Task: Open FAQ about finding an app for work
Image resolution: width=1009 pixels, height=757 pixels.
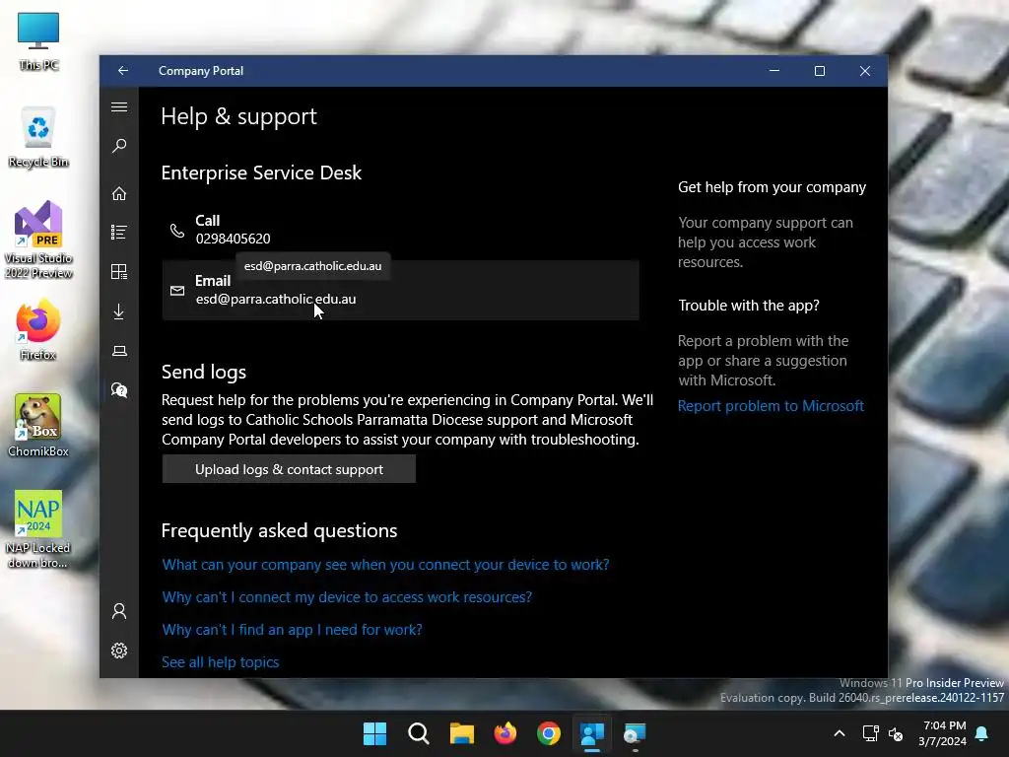Action: click(x=292, y=630)
